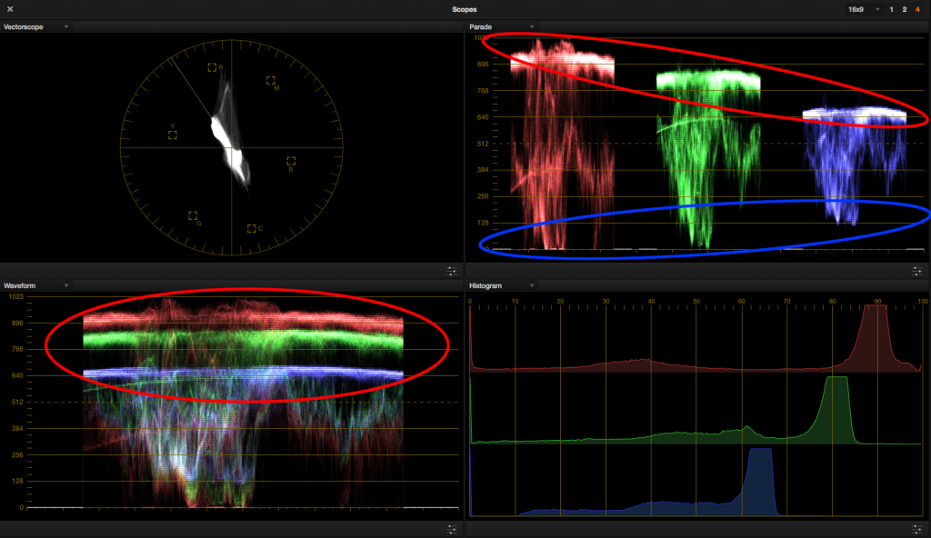
Task: Click the magenta (M) target box in vectorscope
Action: click(x=271, y=81)
